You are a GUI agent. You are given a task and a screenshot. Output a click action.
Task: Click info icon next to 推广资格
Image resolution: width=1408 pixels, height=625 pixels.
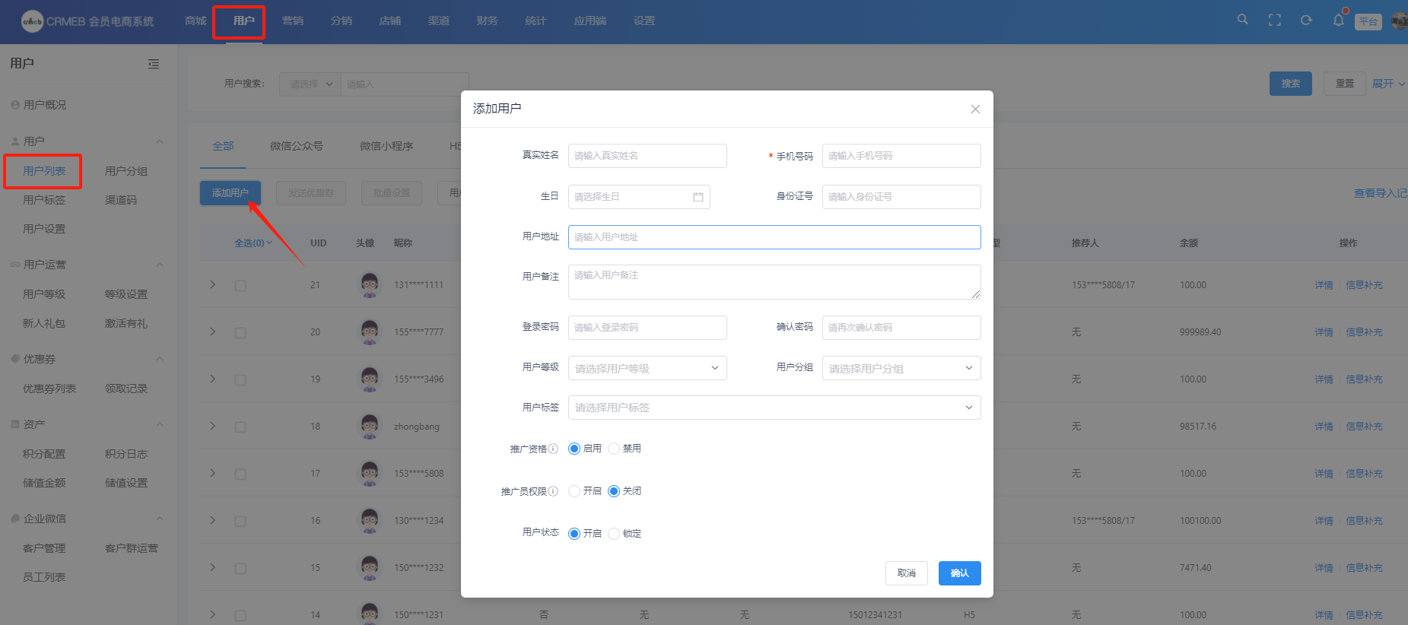[553, 449]
